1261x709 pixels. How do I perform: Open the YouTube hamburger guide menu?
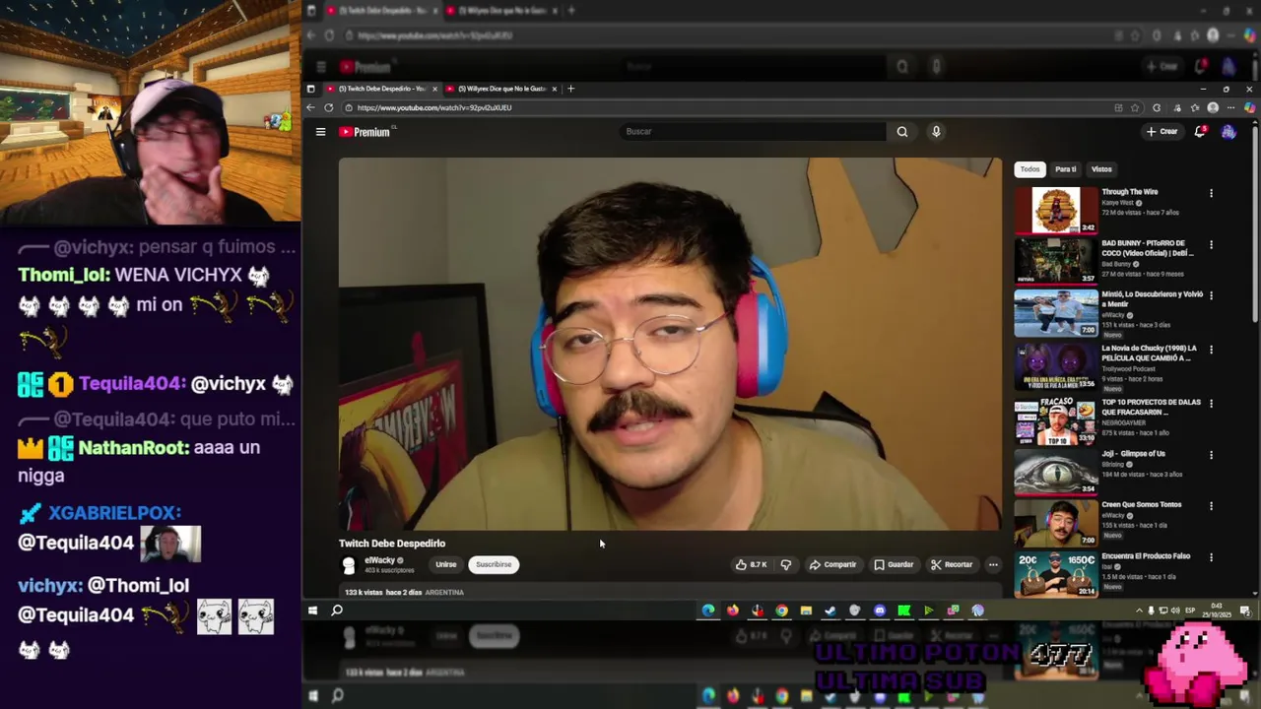pos(320,131)
